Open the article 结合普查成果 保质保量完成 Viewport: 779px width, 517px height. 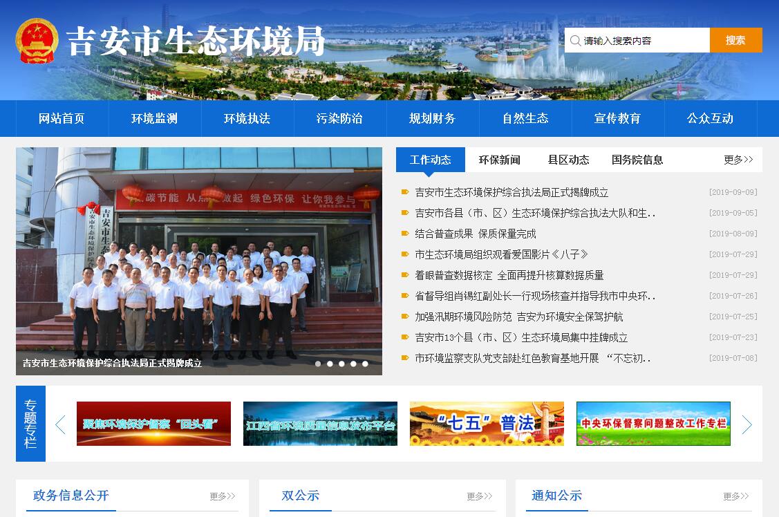476,234
